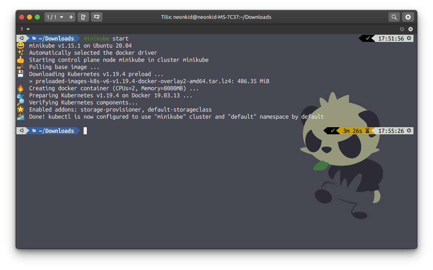433x270 pixels.
Task: Click the Ubuntu logo on the cursor prompt
Action: pyautogui.click(x=22, y=131)
